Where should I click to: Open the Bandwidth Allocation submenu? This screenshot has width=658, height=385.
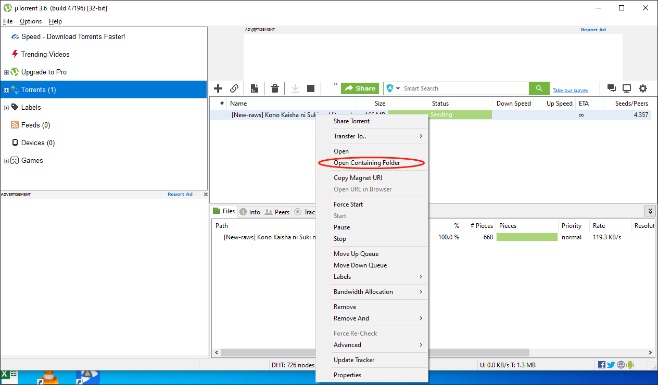tap(372, 292)
